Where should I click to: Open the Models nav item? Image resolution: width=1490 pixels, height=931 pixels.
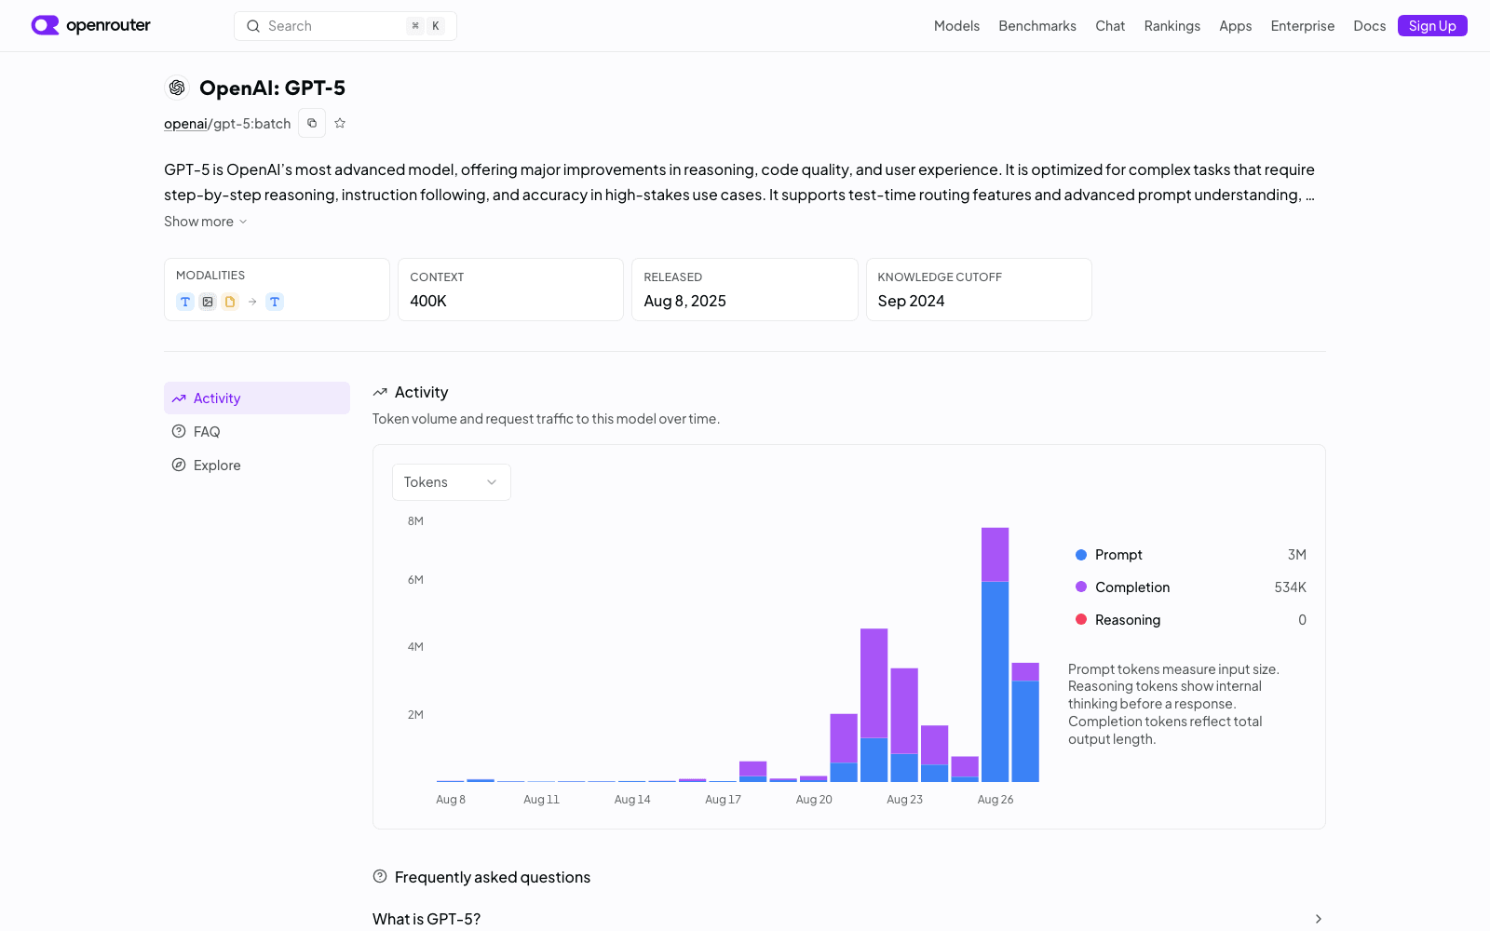[x=956, y=26]
